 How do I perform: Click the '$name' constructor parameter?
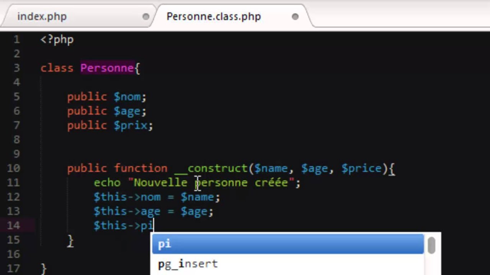click(x=271, y=168)
